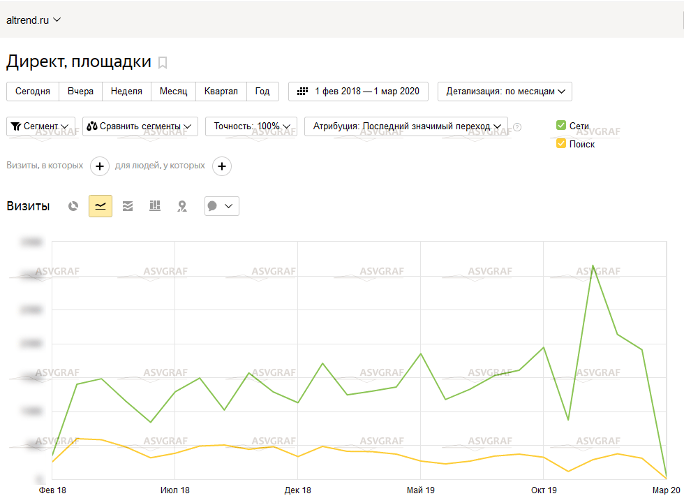Select the Квартал period tab
Screen dimensions: 684x503
pos(221,92)
